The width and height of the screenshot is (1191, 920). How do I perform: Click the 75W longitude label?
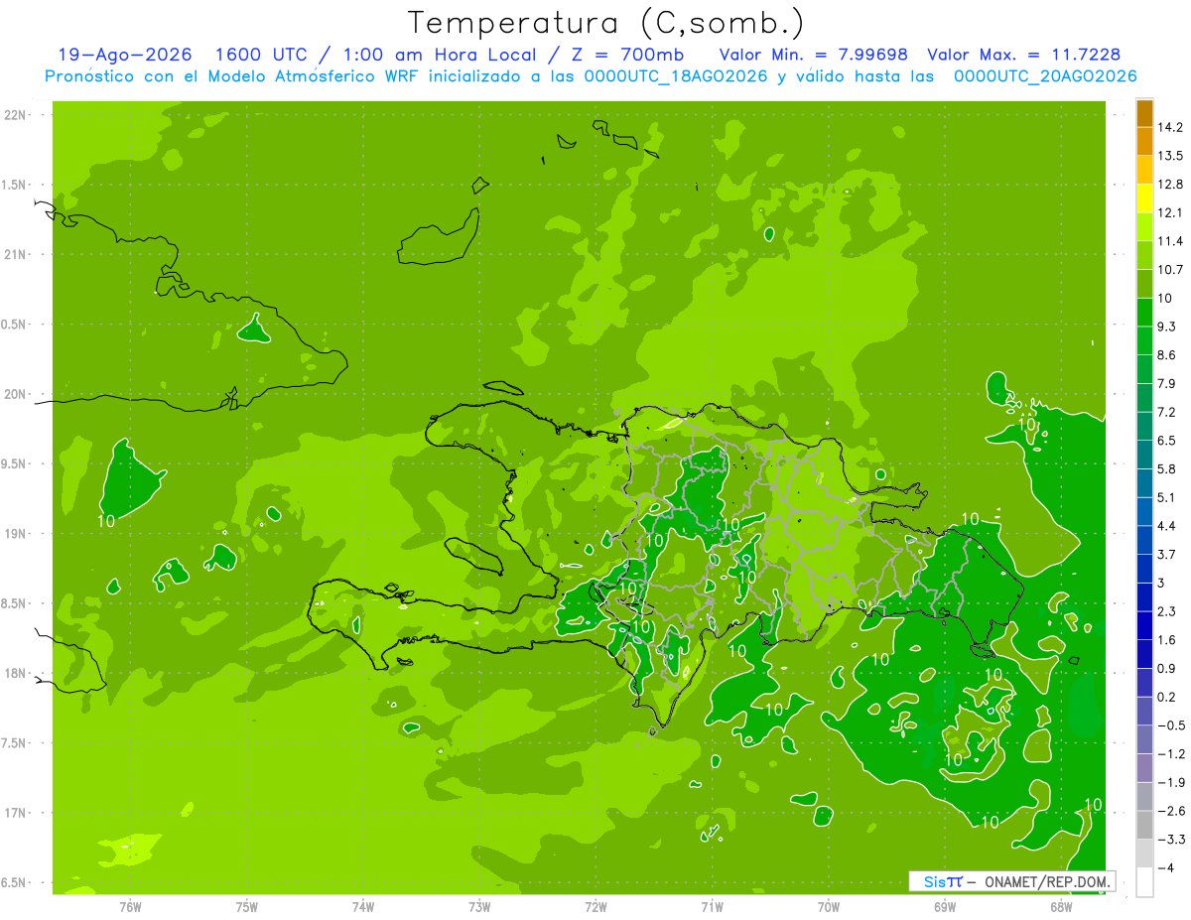(x=247, y=906)
